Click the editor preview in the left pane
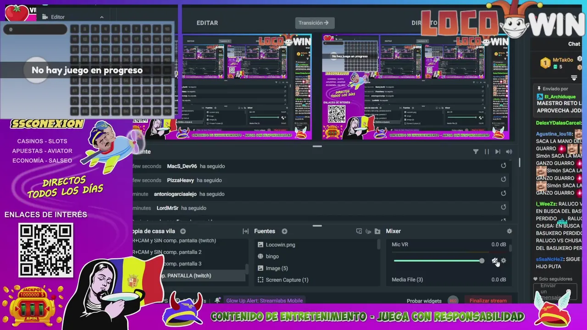Viewport: 587px width, 330px height. point(247,87)
